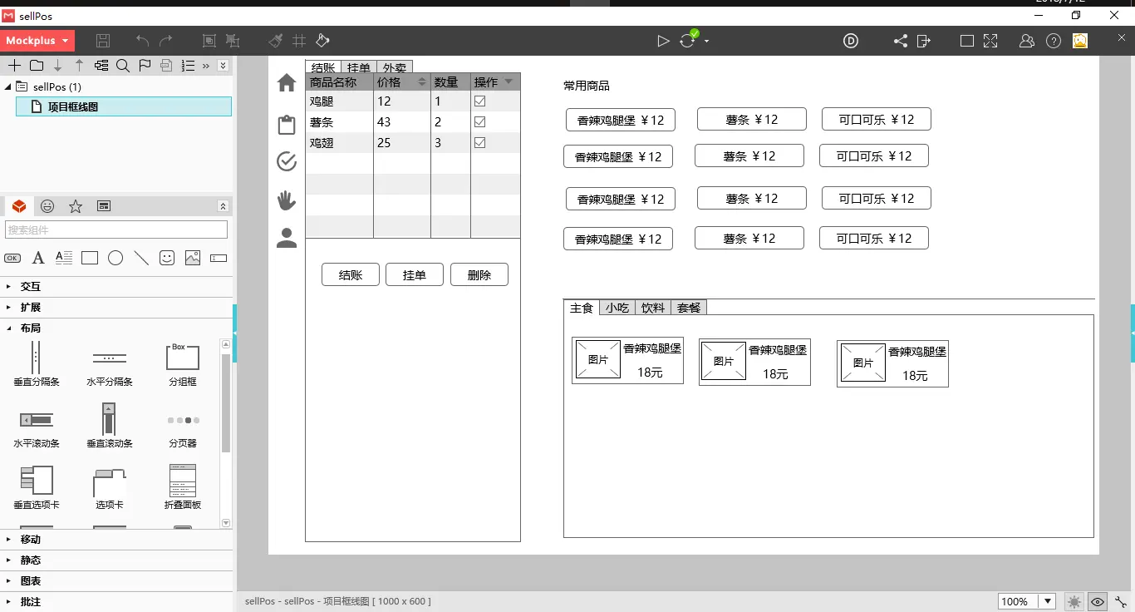Redo the last action
1135x612 pixels.
pos(166,41)
